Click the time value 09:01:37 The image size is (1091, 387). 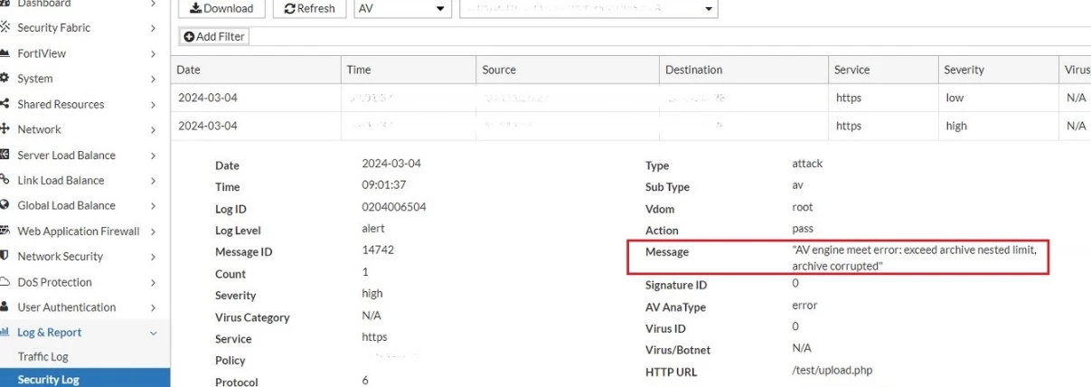[386, 184]
